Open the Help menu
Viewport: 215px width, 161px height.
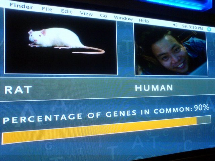click(144, 20)
